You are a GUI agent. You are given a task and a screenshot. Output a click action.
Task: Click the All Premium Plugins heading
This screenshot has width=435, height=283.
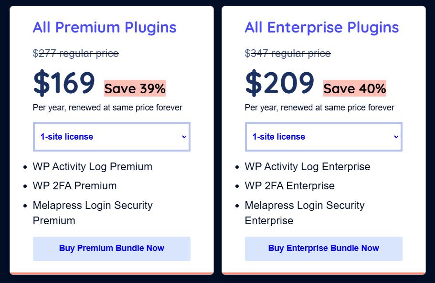(x=105, y=27)
